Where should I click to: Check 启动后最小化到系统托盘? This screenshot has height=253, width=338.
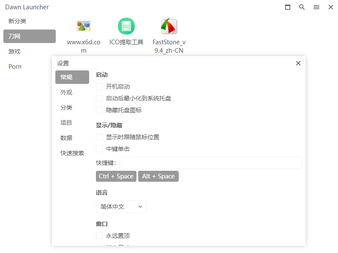pyautogui.click(x=99, y=98)
